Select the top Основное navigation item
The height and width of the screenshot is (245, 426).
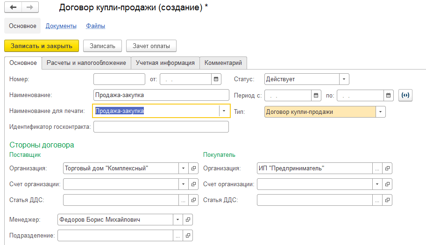(22, 26)
